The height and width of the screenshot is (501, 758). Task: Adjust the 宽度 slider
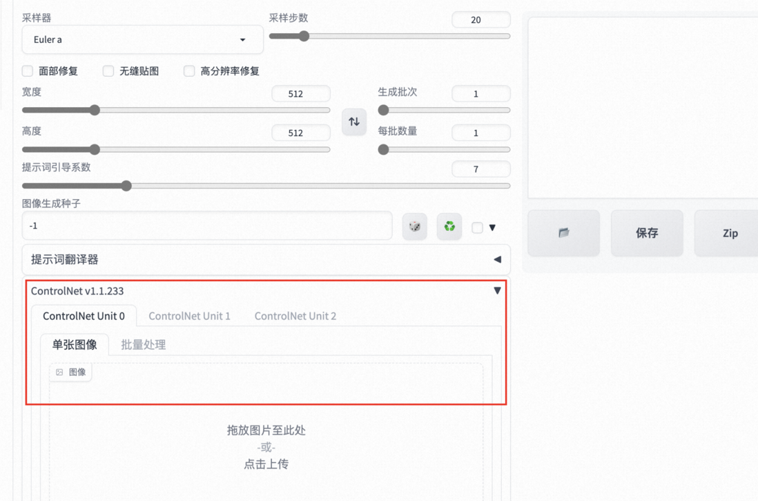pyautogui.click(x=176, y=111)
